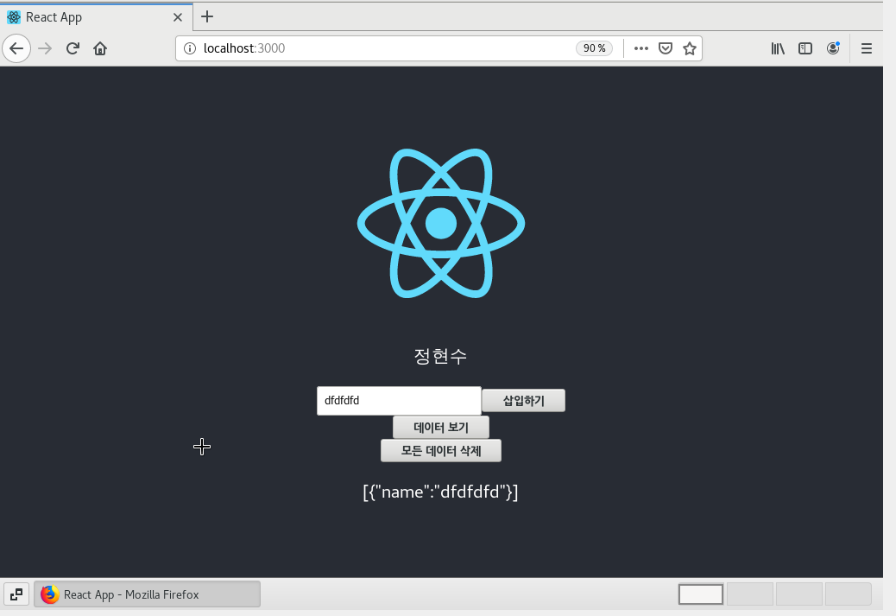Bookmark this page with the star
The width and height of the screenshot is (896, 616).
689,48
